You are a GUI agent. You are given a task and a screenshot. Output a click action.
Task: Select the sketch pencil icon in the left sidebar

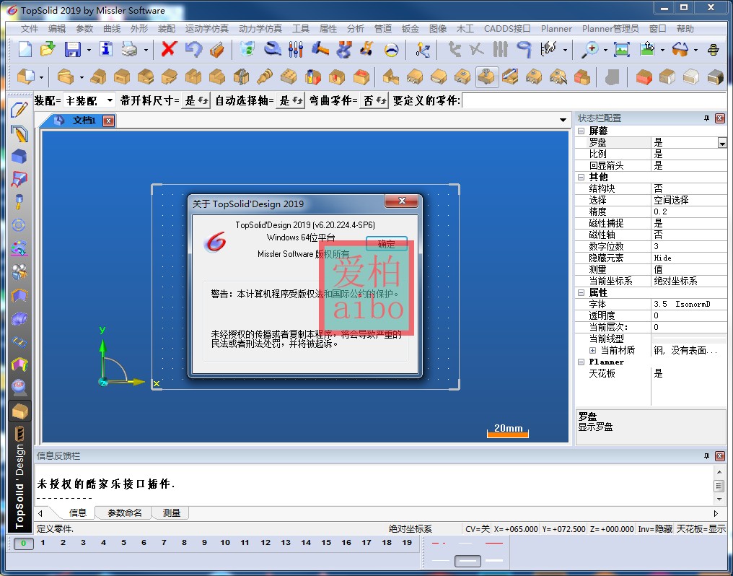19,110
